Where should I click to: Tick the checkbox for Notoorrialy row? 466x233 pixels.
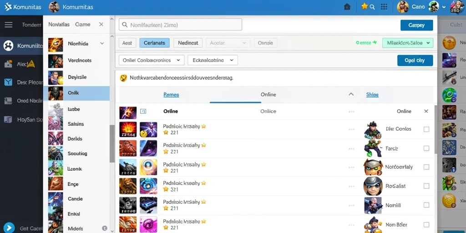[x=426, y=167]
